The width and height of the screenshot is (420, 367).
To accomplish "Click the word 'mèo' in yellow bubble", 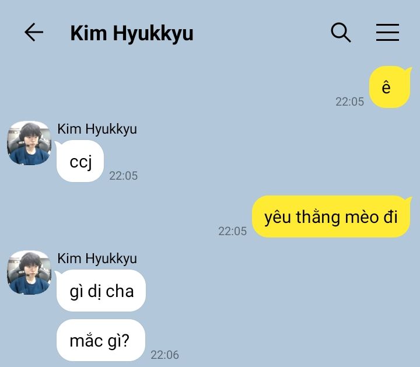I will tap(362, 217).
